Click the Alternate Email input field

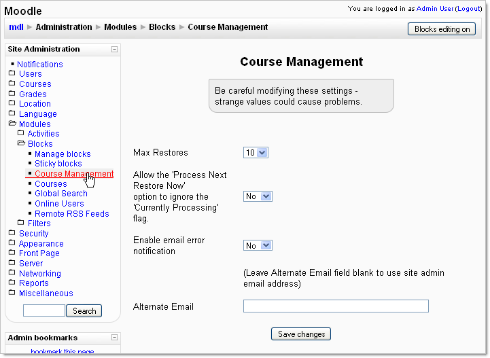pos(336,306)
